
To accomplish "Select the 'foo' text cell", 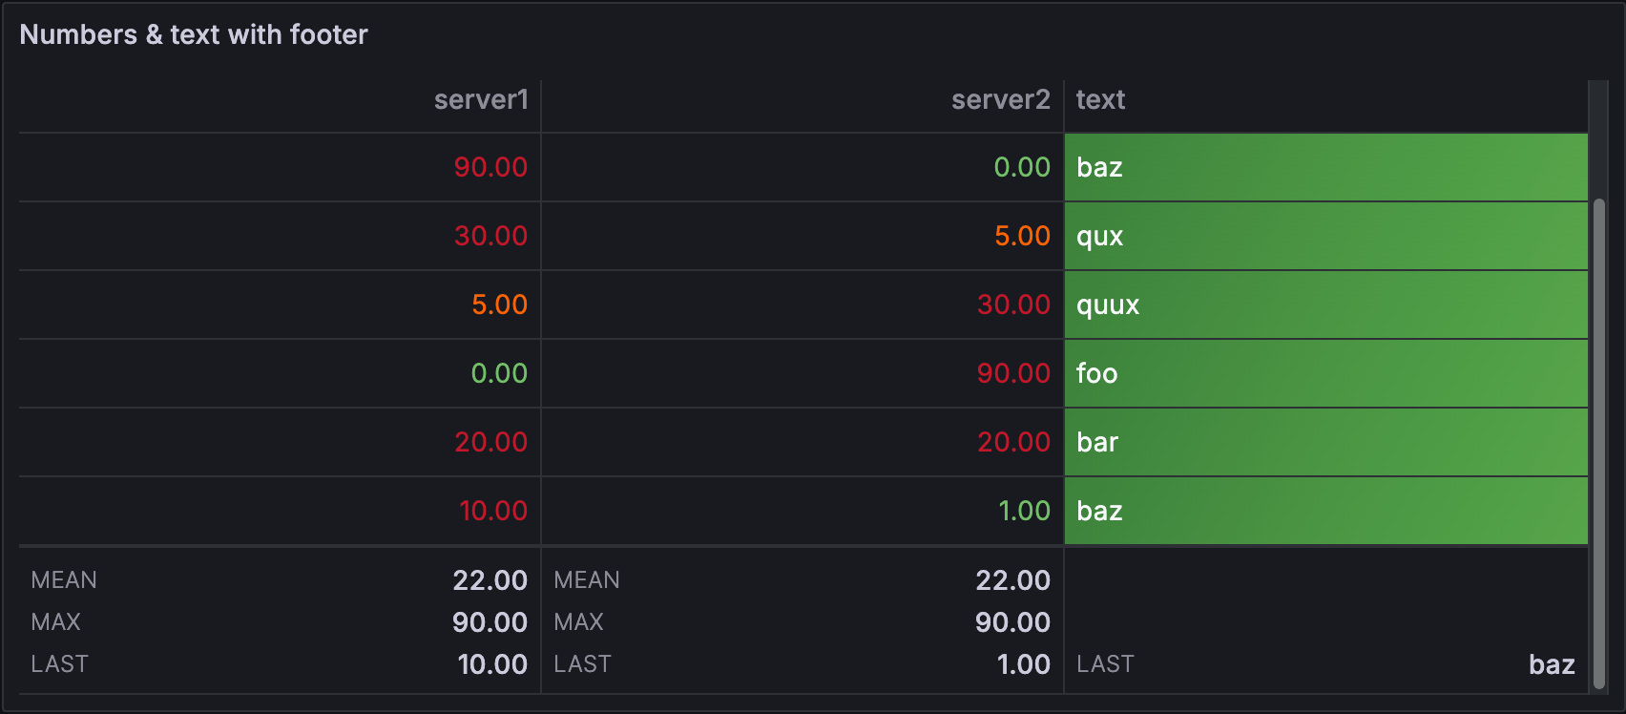I will [x=1096, y=374].
